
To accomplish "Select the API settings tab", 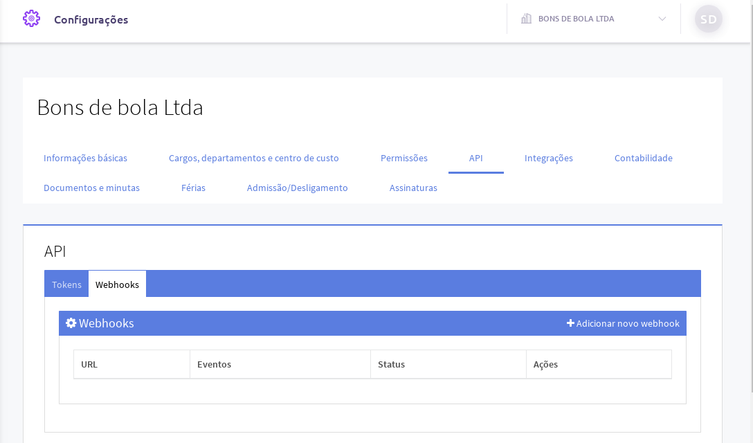I will [x=476, y=158].
